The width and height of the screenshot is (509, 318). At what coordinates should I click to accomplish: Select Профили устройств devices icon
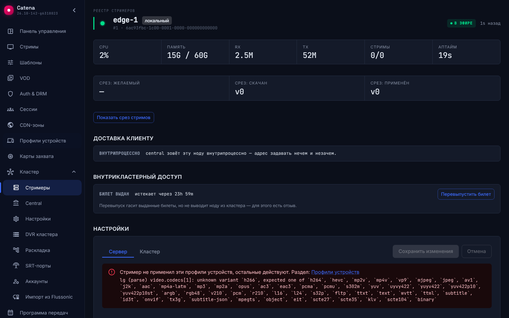[x=11, y=141]
